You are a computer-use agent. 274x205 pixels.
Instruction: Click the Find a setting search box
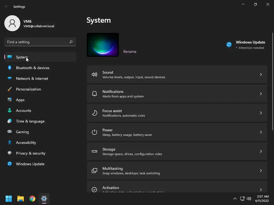[x=40, y=42]
